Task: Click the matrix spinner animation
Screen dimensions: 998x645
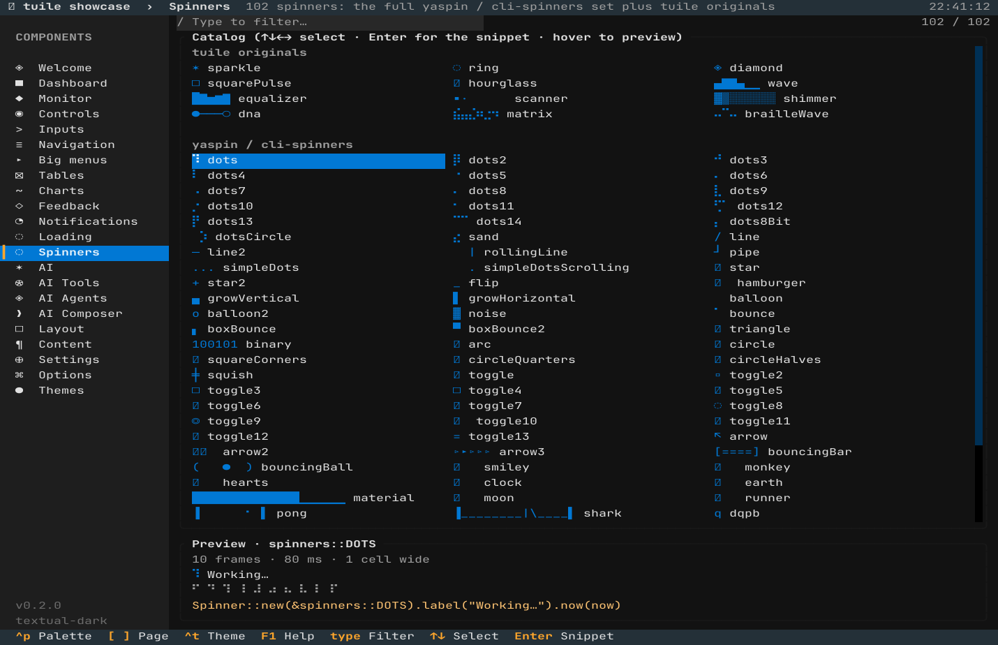Action: click(x=476, y=114)
